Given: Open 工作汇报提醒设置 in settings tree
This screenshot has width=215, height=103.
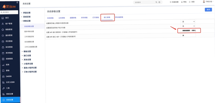Looking at the screenshot, I should (31, 47).
